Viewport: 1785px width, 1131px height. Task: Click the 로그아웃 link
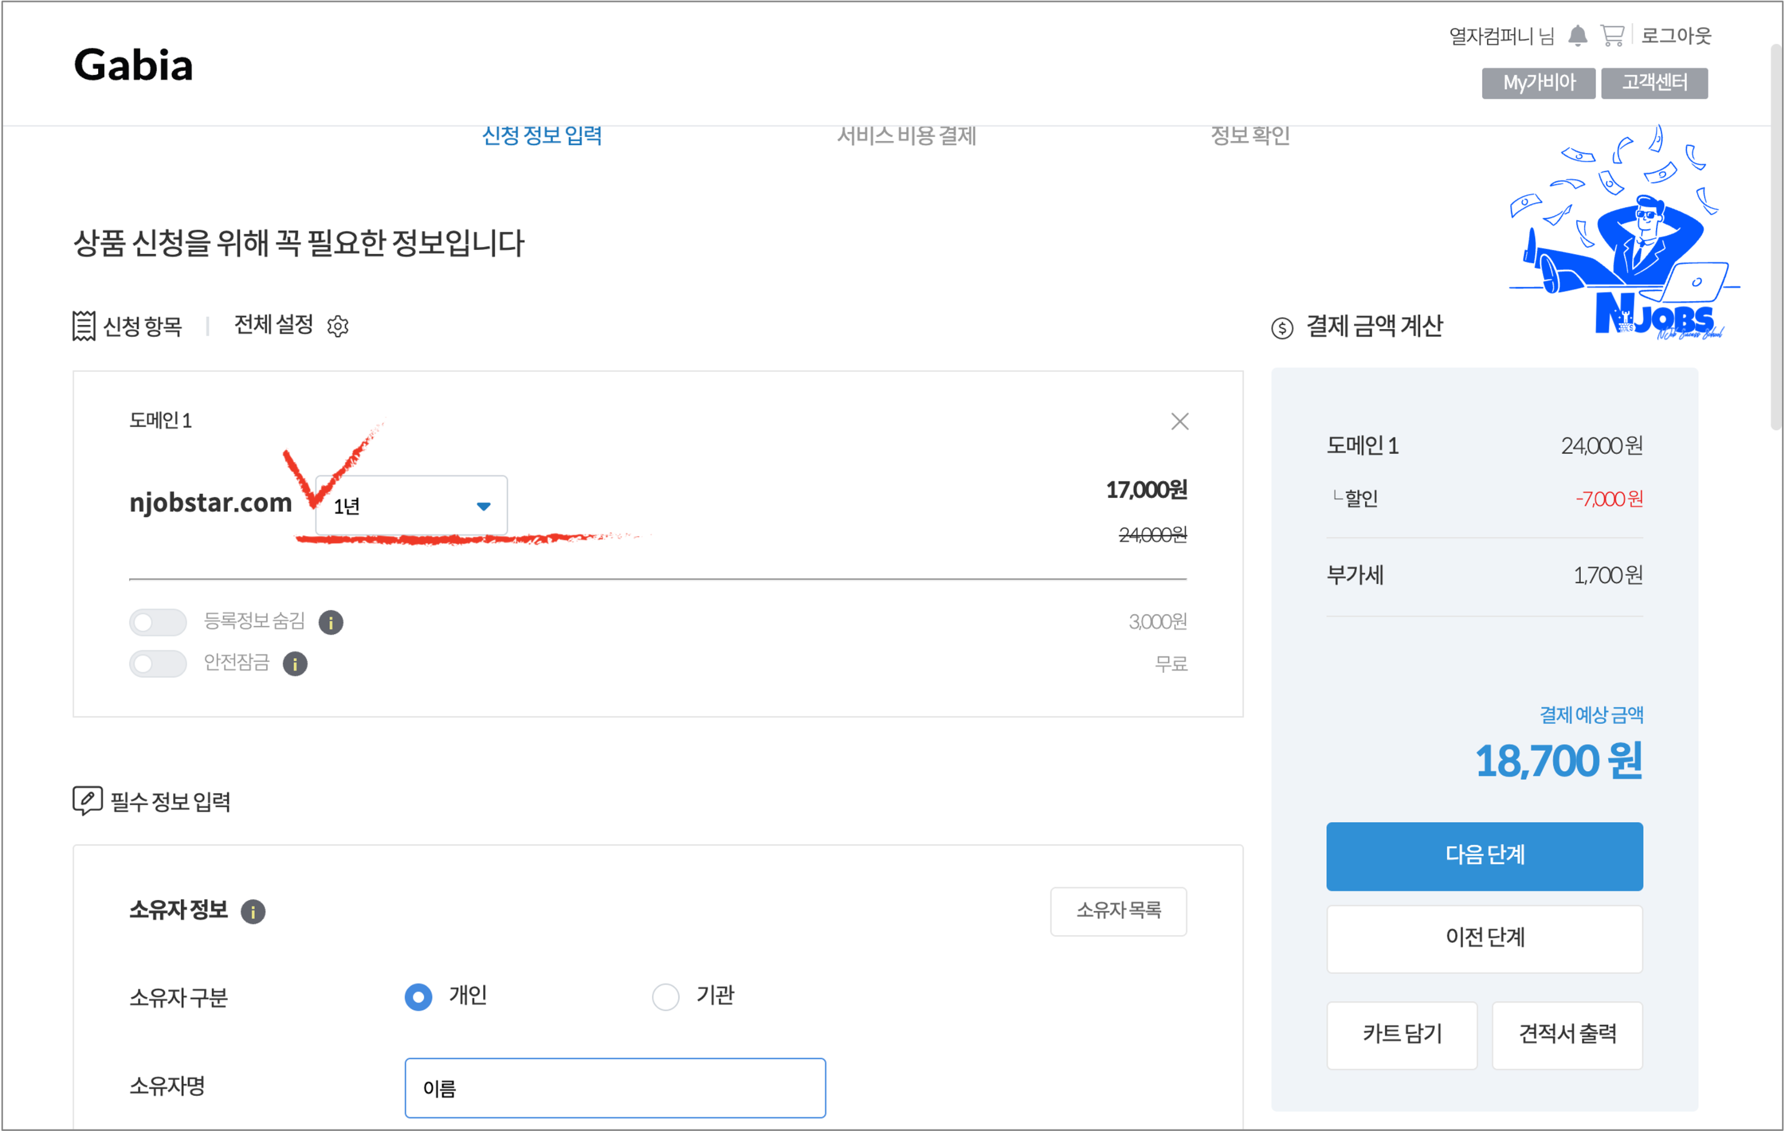pos(1676,36)
